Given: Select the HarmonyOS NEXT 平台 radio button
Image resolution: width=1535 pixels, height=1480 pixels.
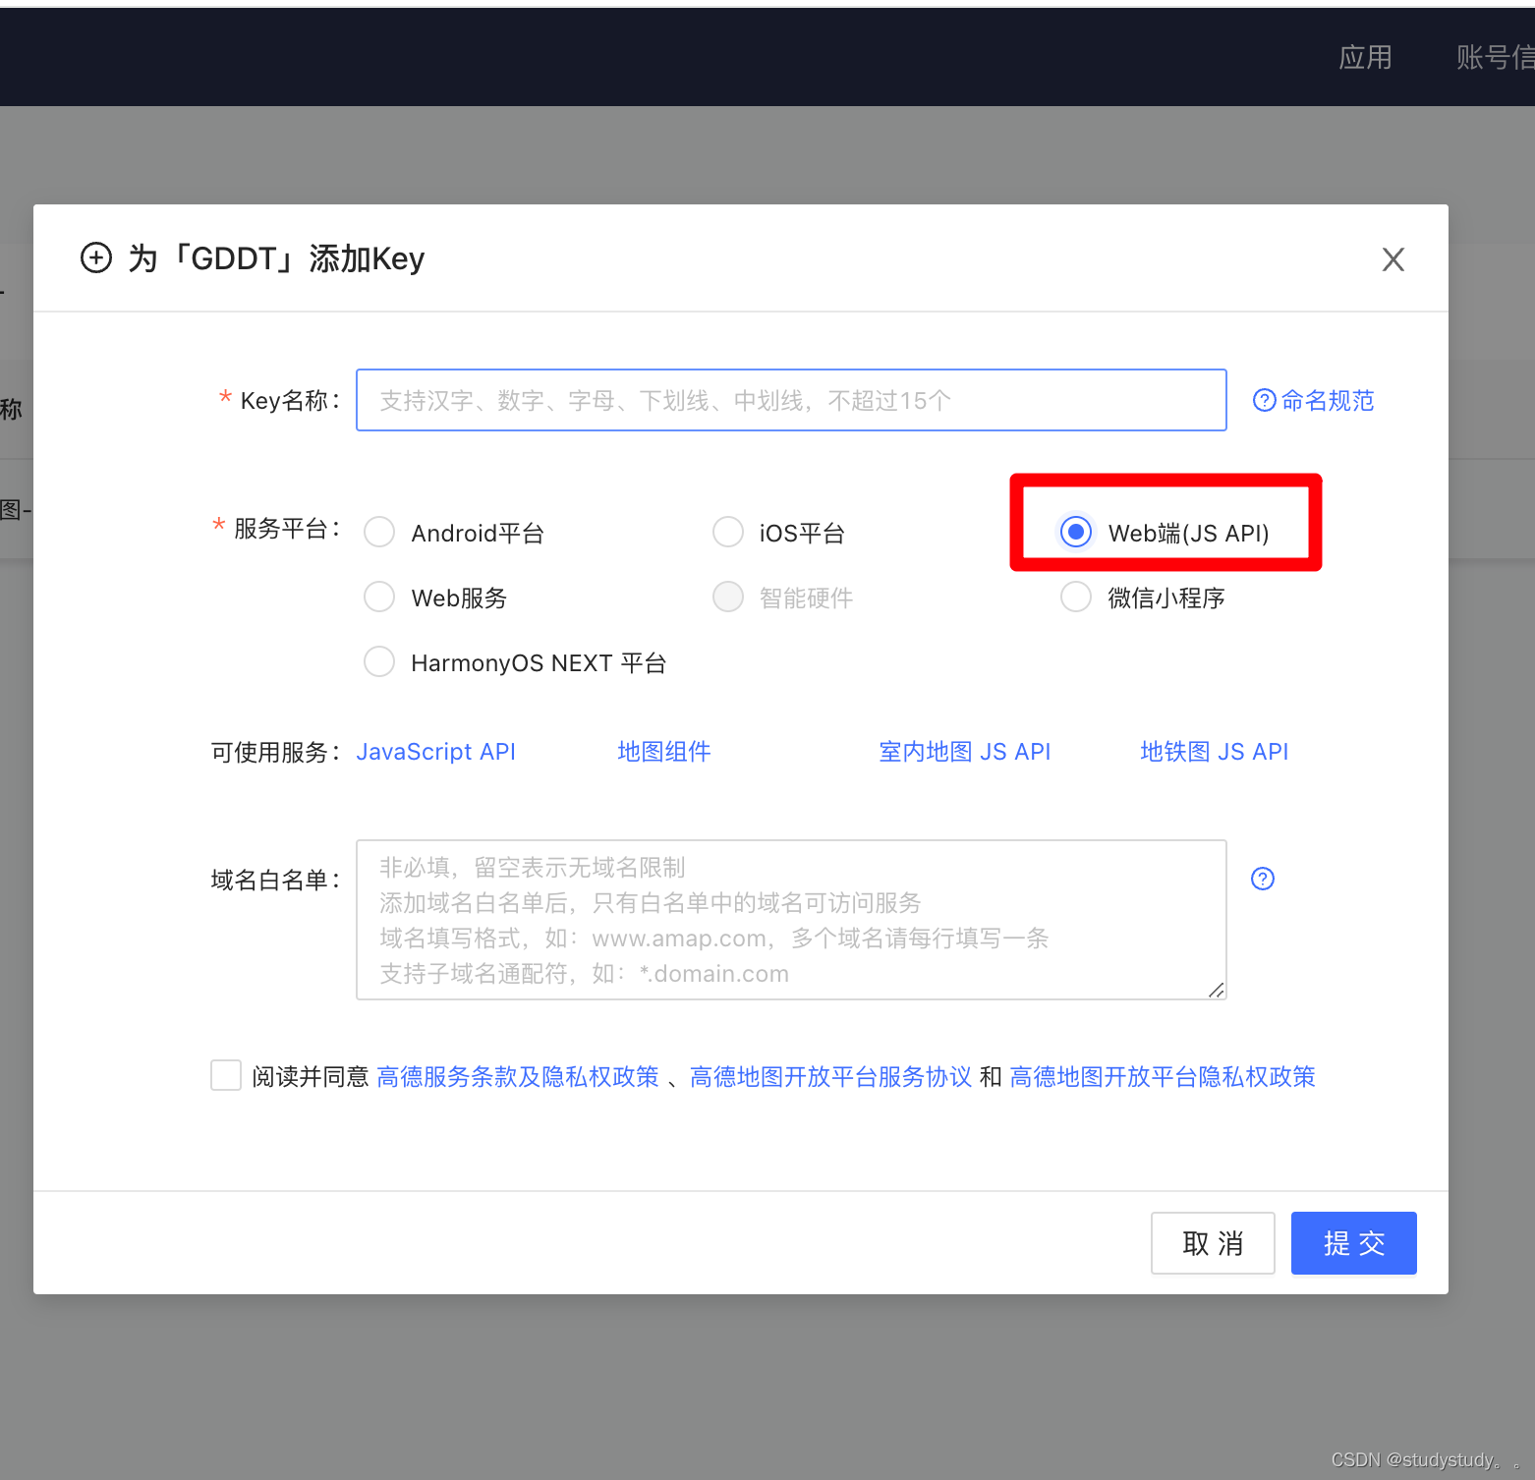Looking at the screenshot, I should [379, 661].
